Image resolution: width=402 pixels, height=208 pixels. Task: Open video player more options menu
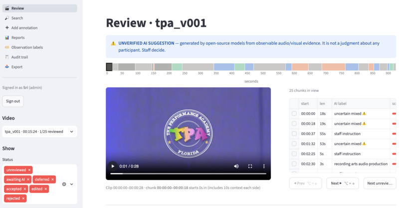click(264, 166)
